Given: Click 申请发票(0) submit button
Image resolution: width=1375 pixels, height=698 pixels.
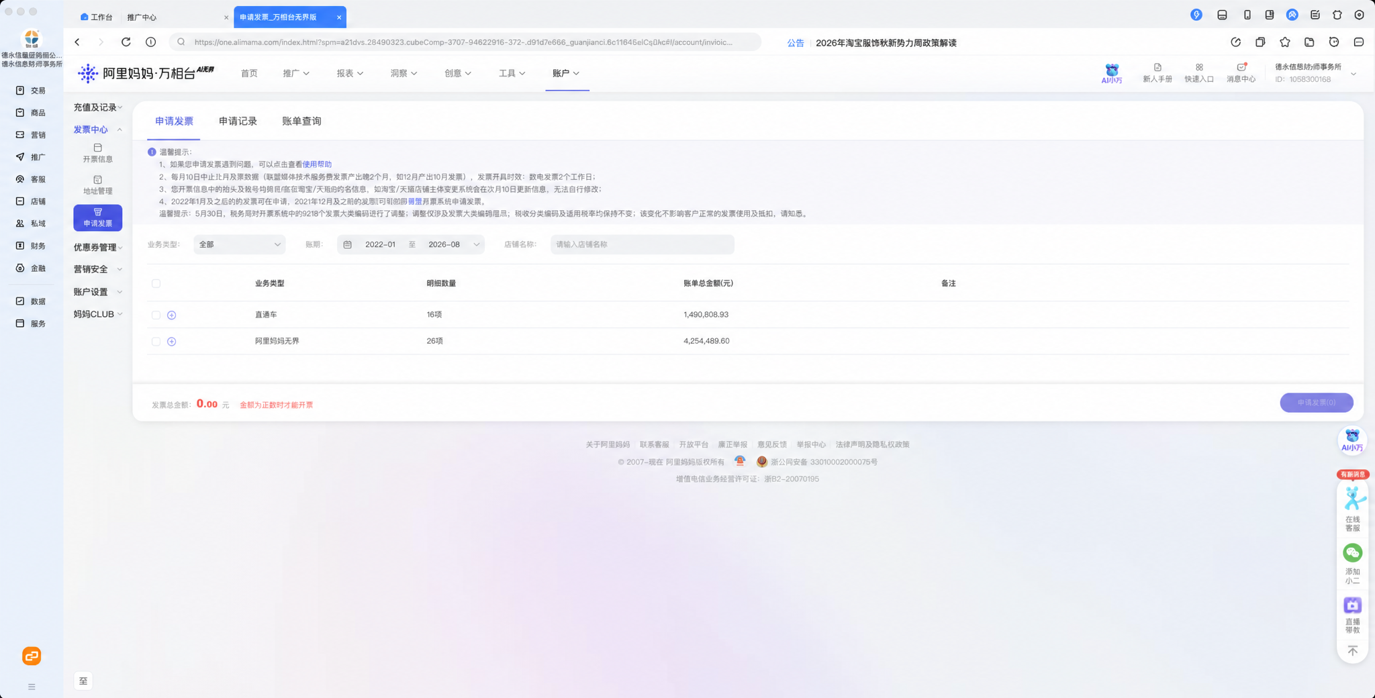Looking at the screenshot, I should pyautogui.click(x=1316, y=403).
